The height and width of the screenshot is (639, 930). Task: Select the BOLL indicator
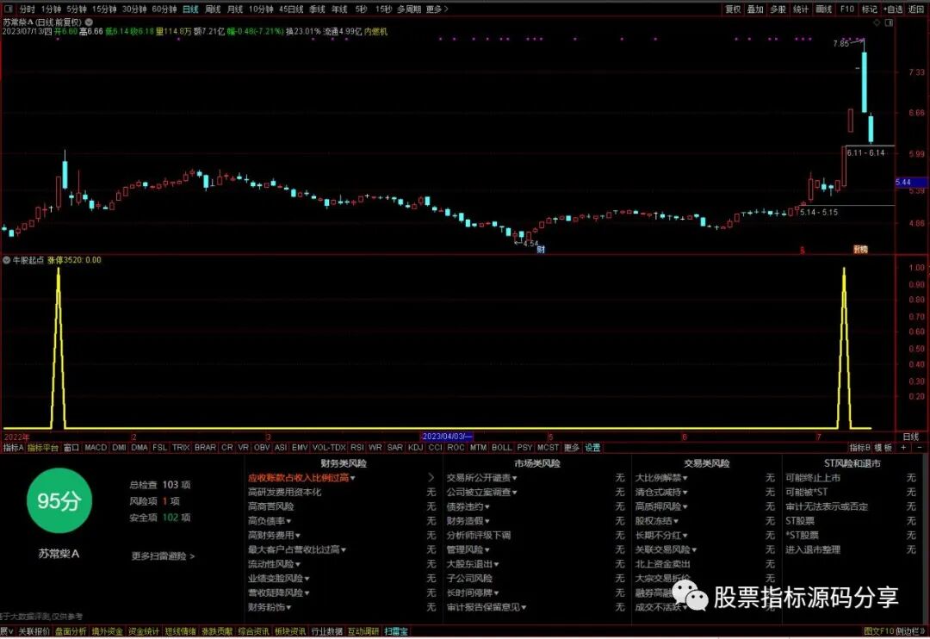click(x=502, y=447)
